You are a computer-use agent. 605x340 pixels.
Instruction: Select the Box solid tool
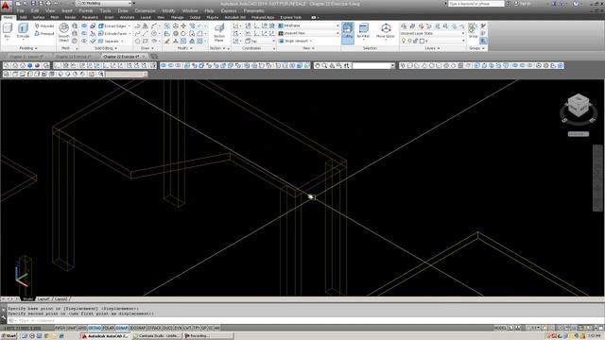(x=8, y=31)
